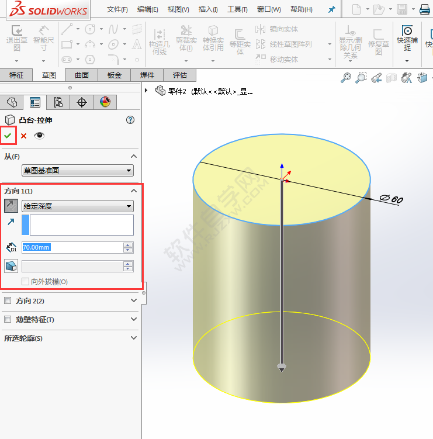Increase depth using the spinner up arrow
The image size is (433, 439).
[x=129, y=245]
